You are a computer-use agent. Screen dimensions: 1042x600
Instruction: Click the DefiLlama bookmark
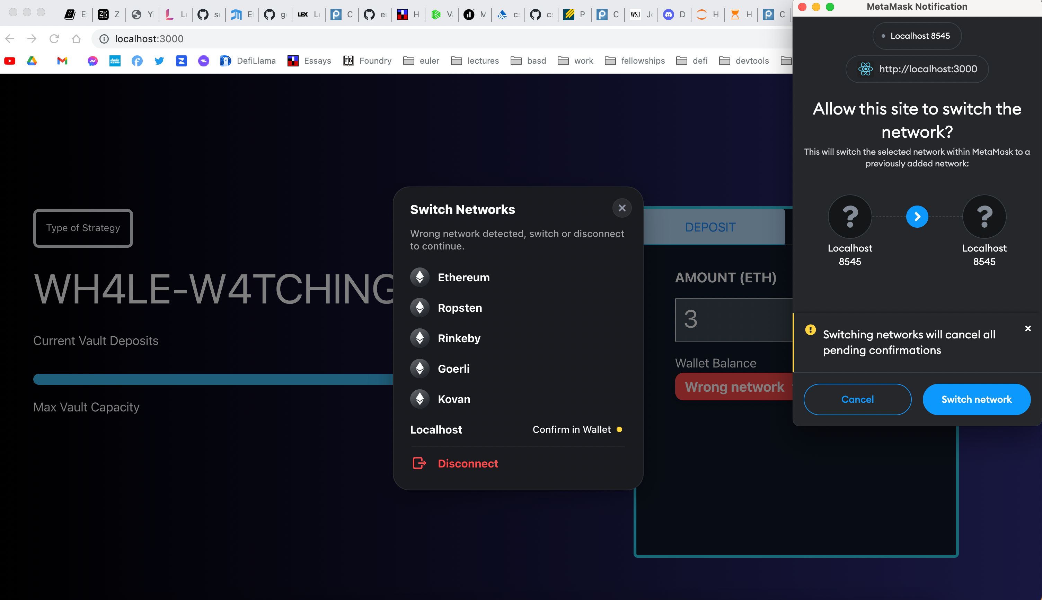248,61
